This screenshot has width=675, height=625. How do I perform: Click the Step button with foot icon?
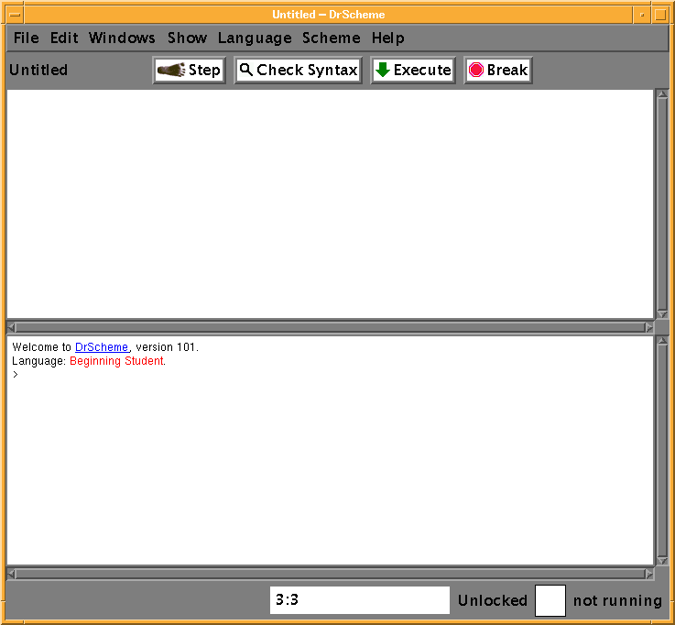pyautogui.click(x=190, y=71)
